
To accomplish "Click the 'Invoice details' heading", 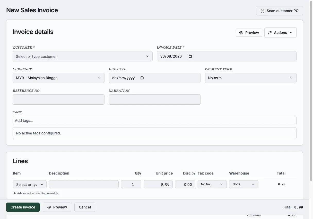I will coord(33,32).
